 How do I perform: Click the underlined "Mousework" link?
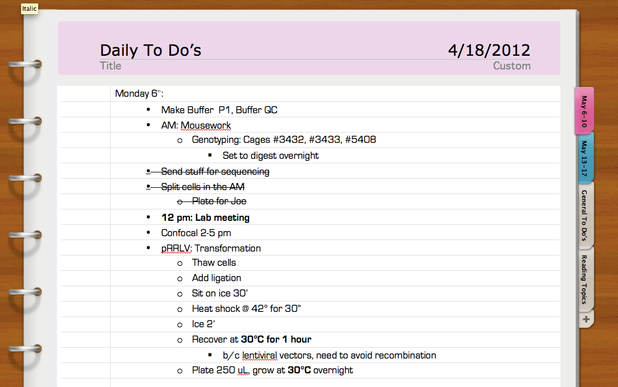[206, 125]
